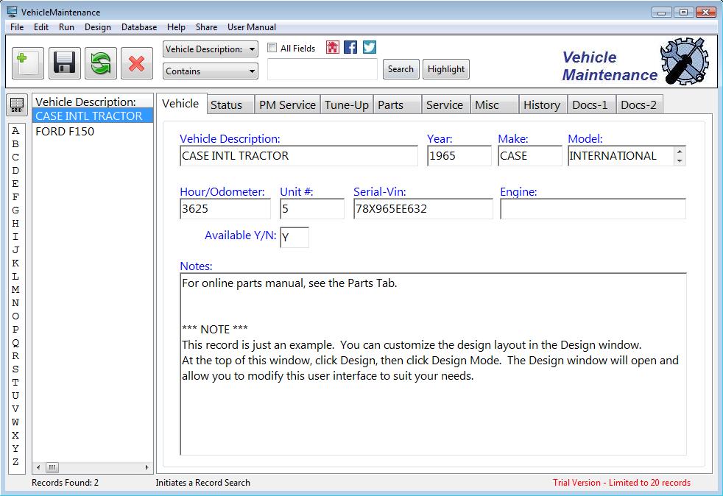
Task: Click the empty Engine field
Action: click(593, 209)
